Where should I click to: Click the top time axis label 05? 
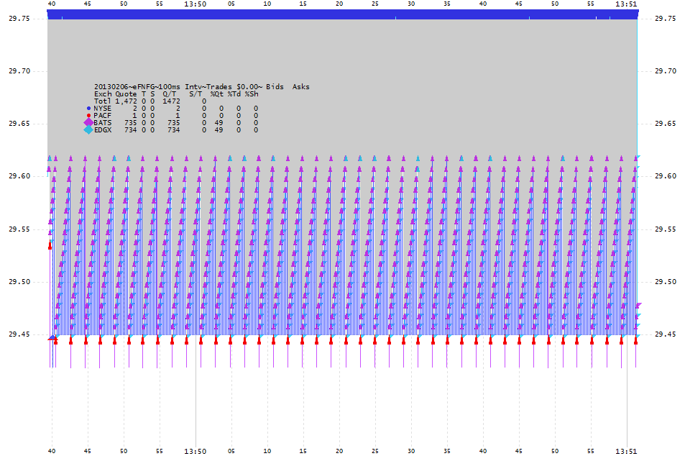tap(231, 4)
